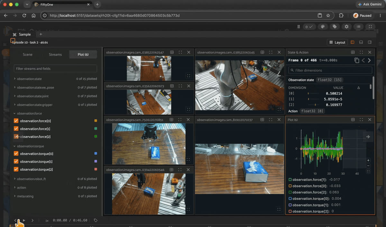The width and height of the screenshot is (386, 227).
Task: Expand observation.robot_ft group
Action: [x=55, y=179]
